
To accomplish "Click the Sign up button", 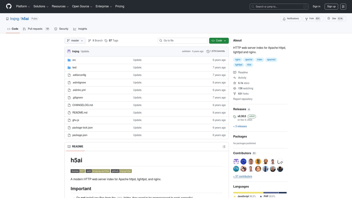I will coord(331,7).
